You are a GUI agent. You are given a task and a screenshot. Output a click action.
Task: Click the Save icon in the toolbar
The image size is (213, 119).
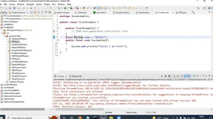point(6,8)
